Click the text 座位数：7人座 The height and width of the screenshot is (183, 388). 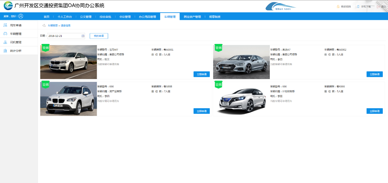coord(161,91)
